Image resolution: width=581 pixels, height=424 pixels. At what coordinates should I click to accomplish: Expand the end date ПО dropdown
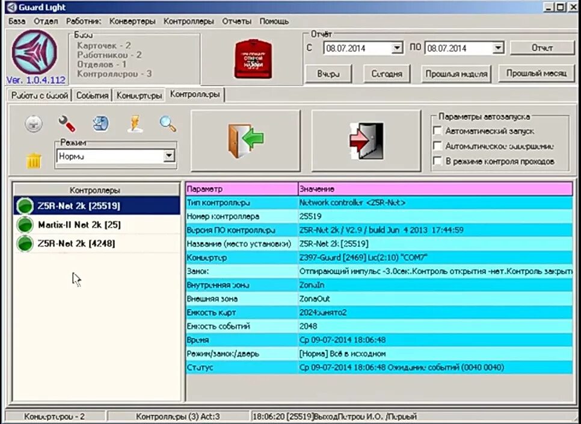(497, 48)
